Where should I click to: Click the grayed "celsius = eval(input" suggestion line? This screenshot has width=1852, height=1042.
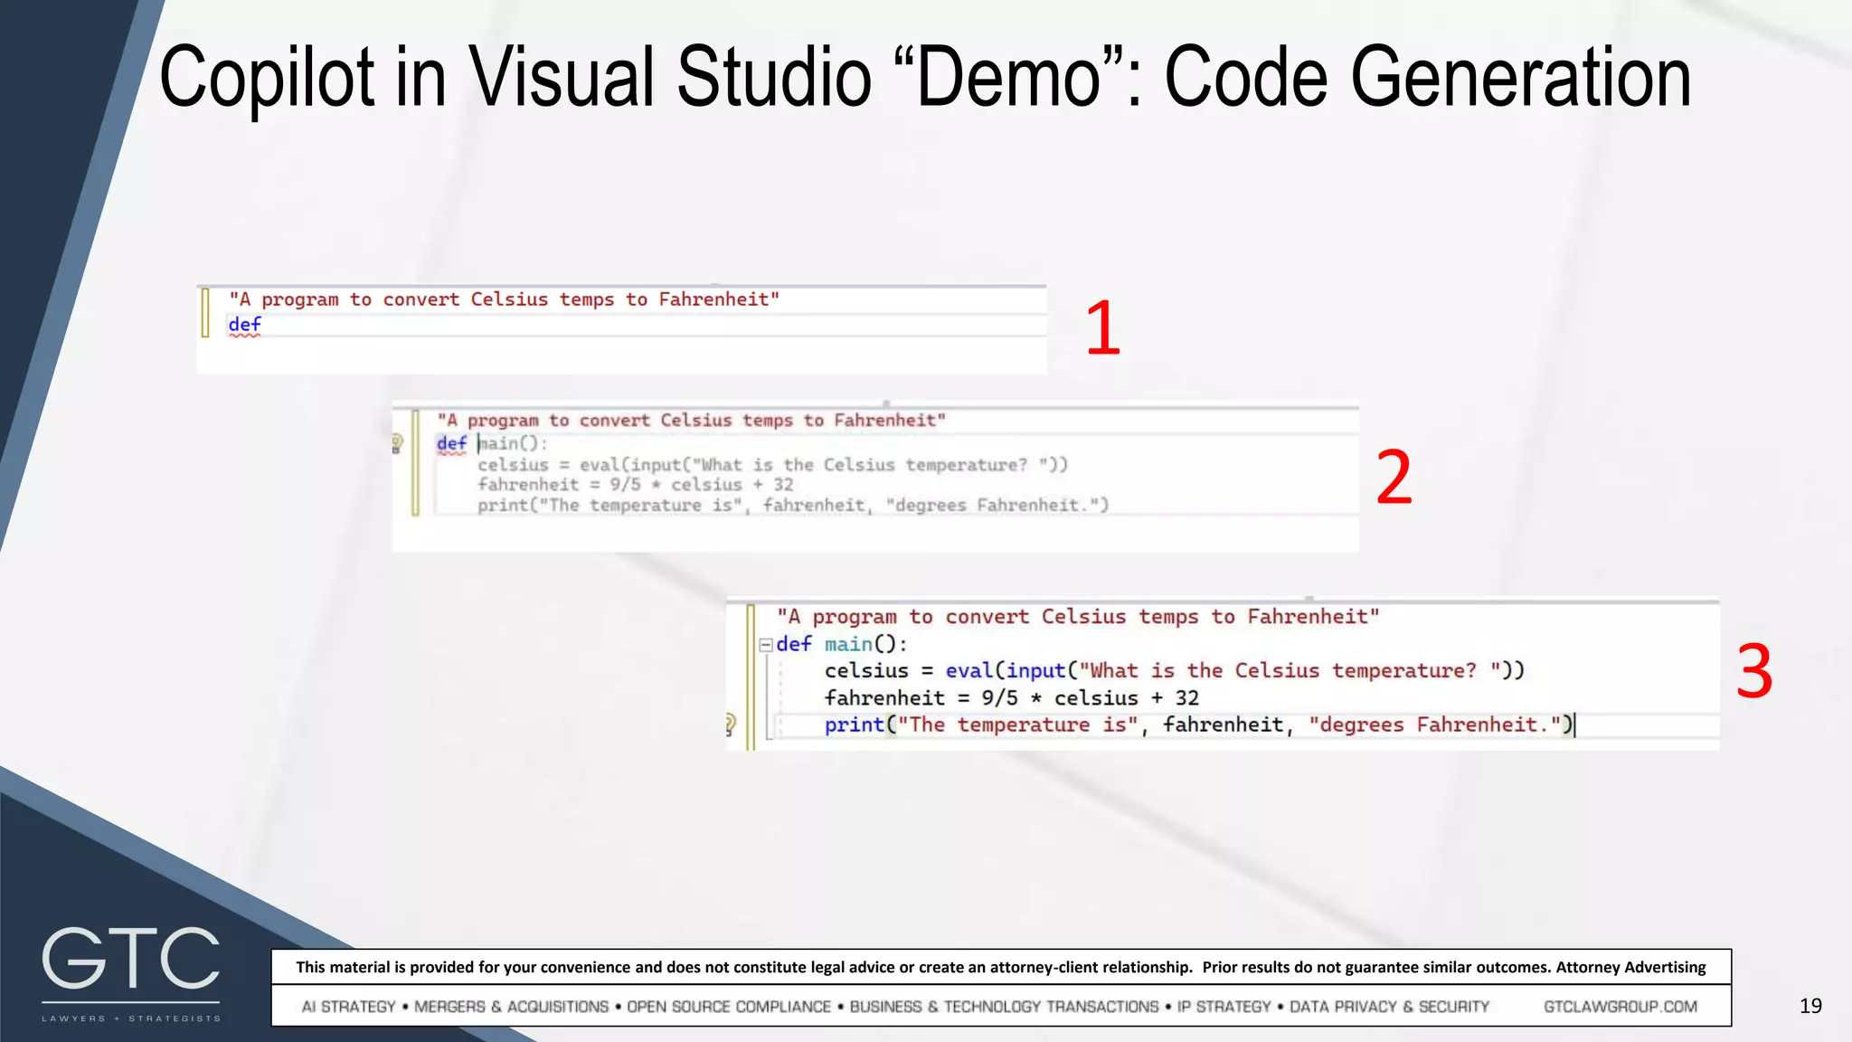click(x=773, y=465)
